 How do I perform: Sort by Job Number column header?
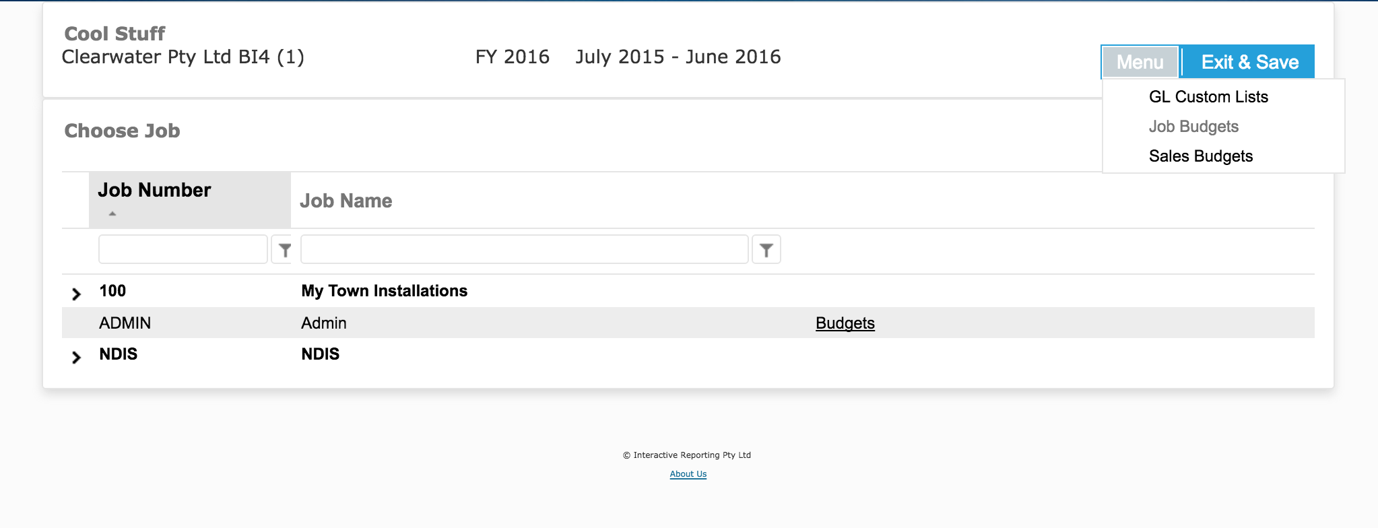154,190
